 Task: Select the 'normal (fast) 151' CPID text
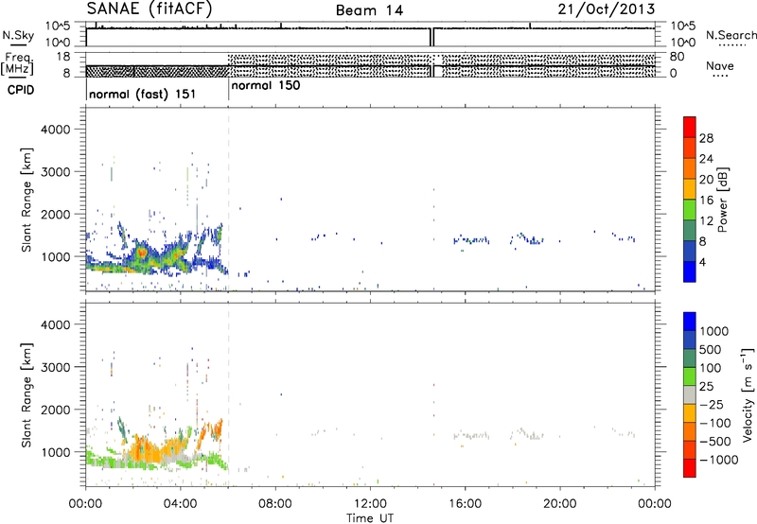[143, 94]
